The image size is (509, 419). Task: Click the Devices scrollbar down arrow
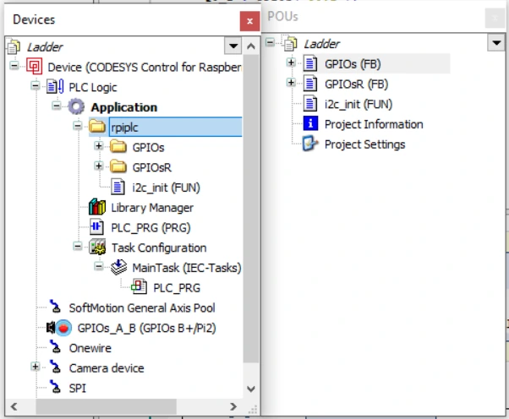(250, 389)
